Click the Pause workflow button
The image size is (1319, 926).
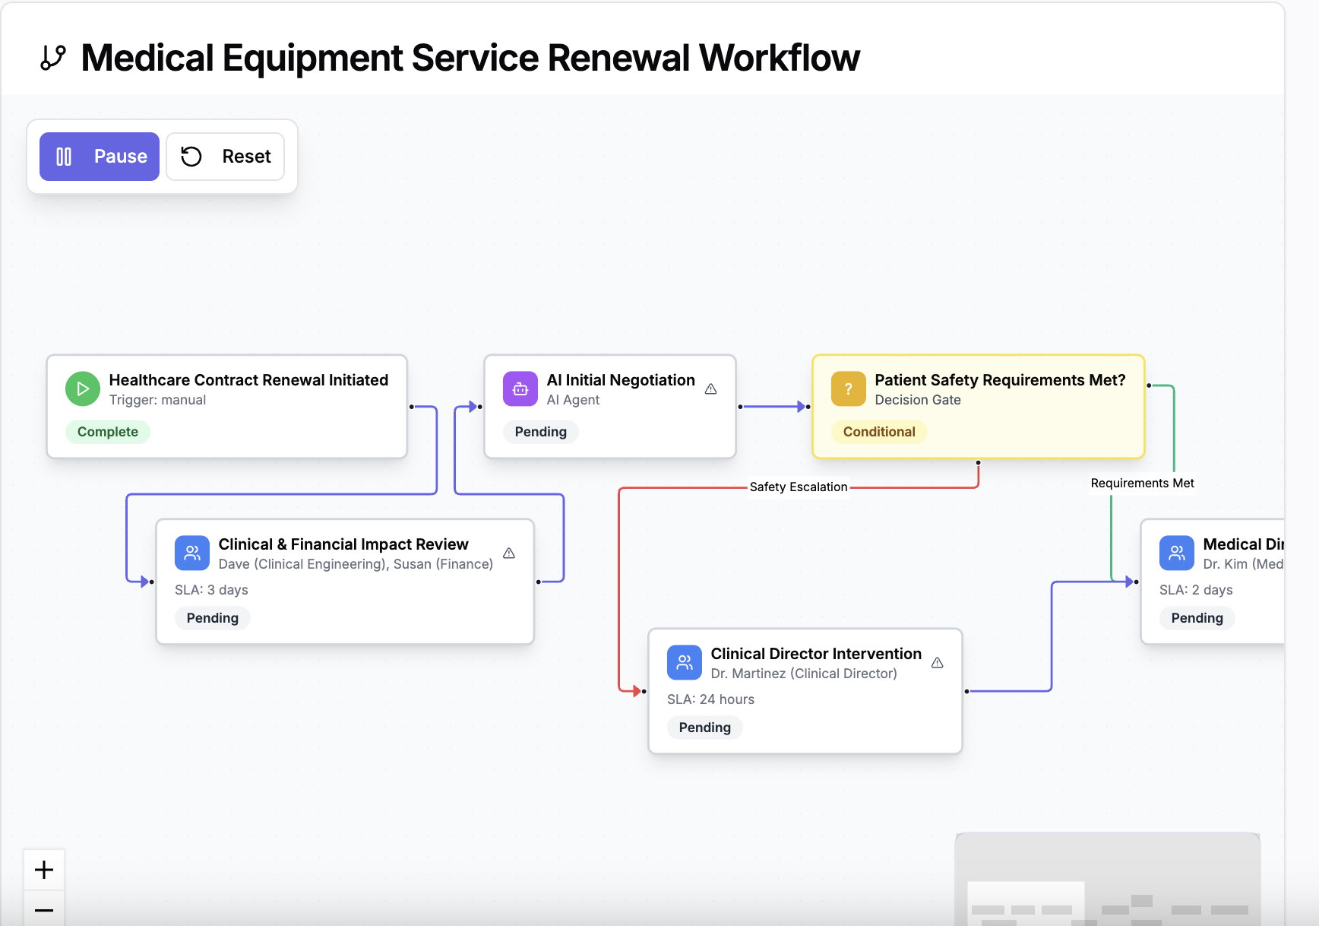click(x=100, y=157)
